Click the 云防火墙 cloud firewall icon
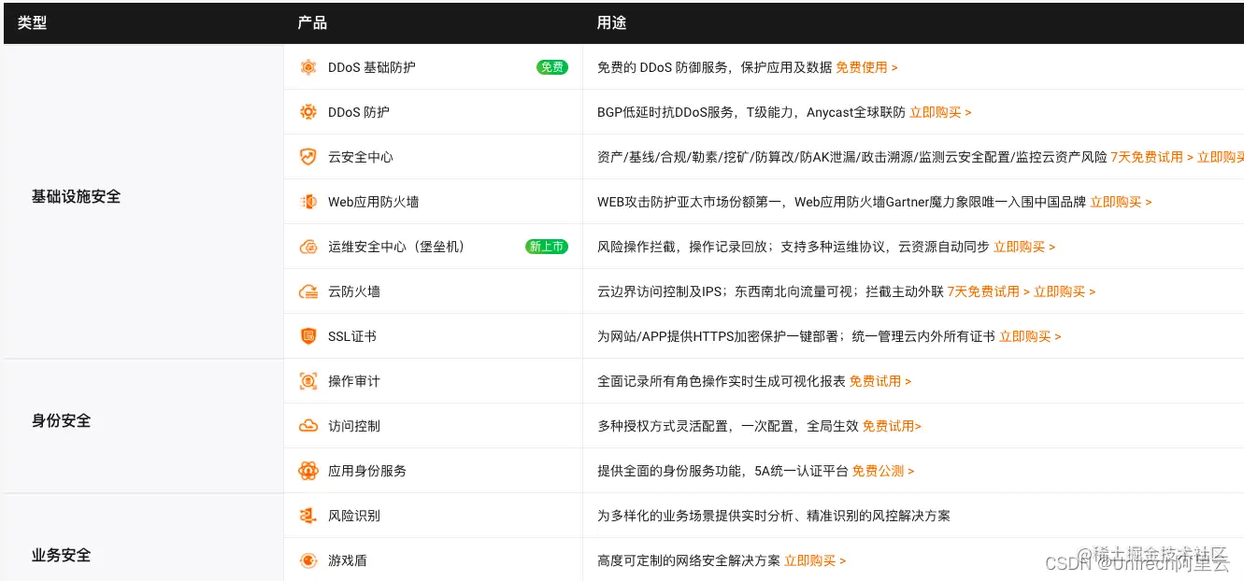 click(307, 290)
